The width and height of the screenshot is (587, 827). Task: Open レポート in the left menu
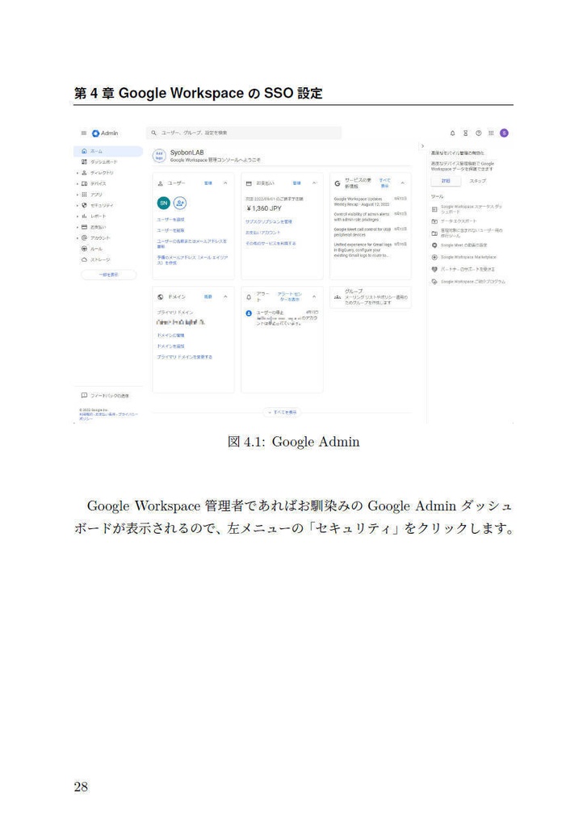98,216
